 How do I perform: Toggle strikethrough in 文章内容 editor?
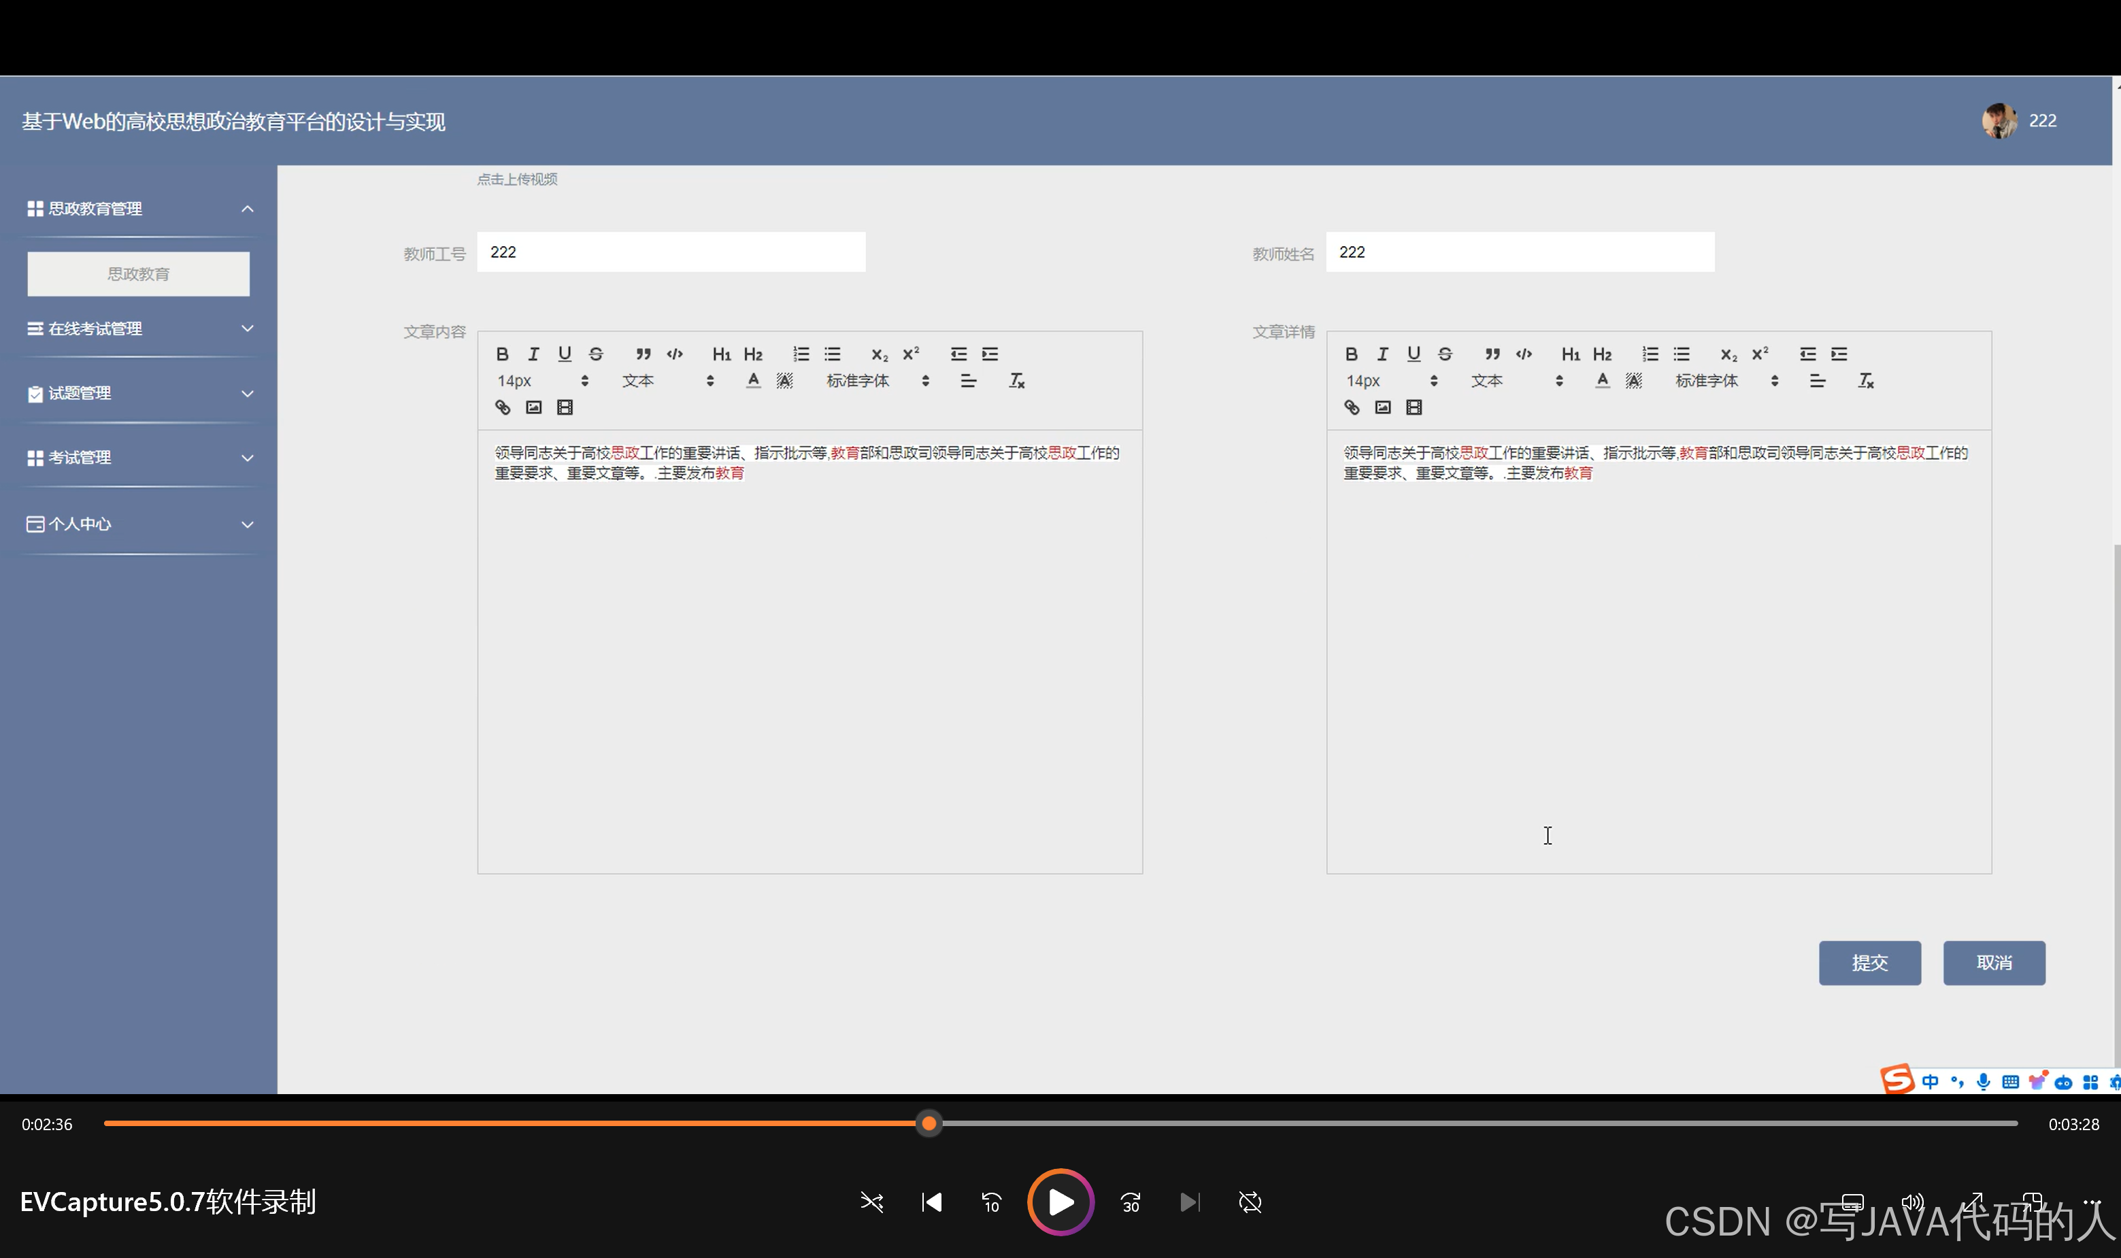(596, 354)
